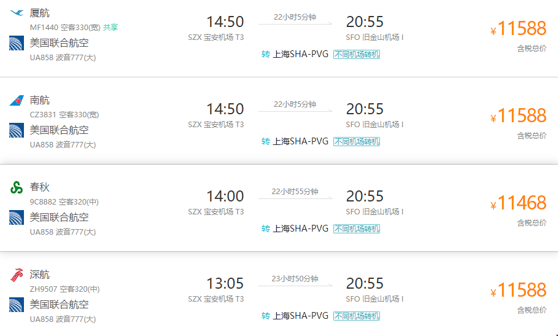Screen dimensions: 558x336
Task: Click United Airlines globe icon under 厦航
Action: pos(17,43)
